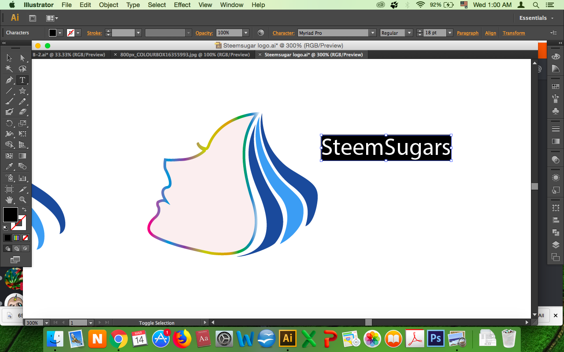Open the 18 pt font size dropdown

tap(450, 33)
